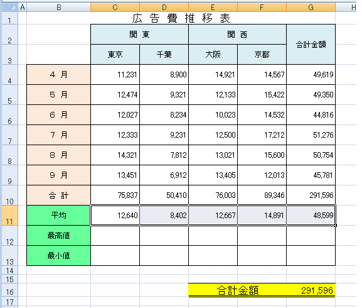Image resolution: width=362 pixels, height=308 pixels.
Task: Click the cell with value 17,212
Action: coord(262,135)
